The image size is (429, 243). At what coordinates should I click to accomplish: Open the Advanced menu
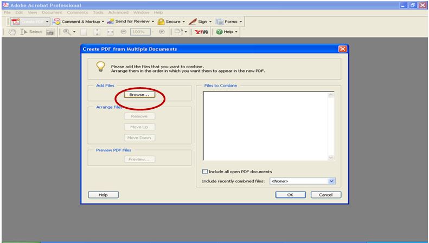click(x=118, y=12)
